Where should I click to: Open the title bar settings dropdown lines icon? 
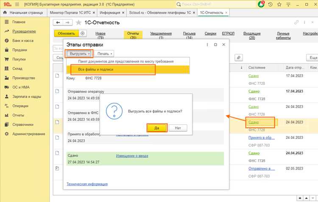click(x=288, y=4)
